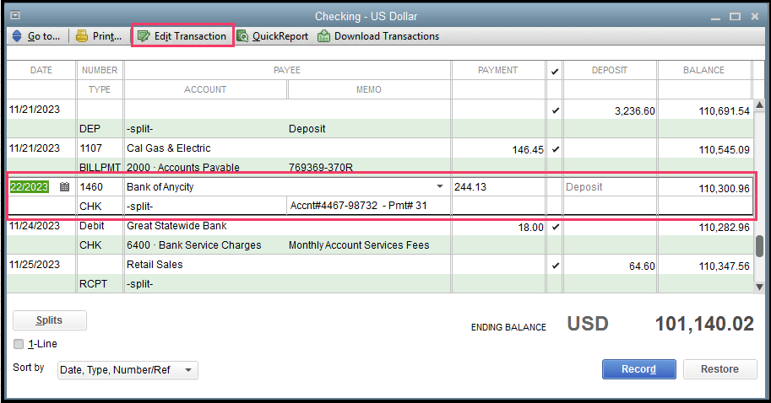Click the ACCOUNT sub-header
The image size is (771, 403).
point(205,89)
